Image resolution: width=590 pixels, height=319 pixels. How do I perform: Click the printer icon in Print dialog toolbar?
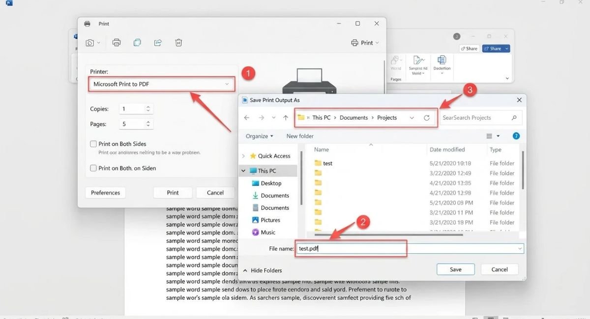[x=117, y=43]
